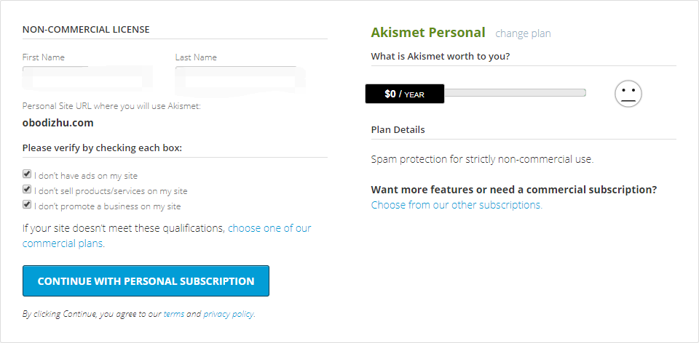Select the obodizhu.com site URL text
Screen dimensions: 699x343
(x=58, y=124)
